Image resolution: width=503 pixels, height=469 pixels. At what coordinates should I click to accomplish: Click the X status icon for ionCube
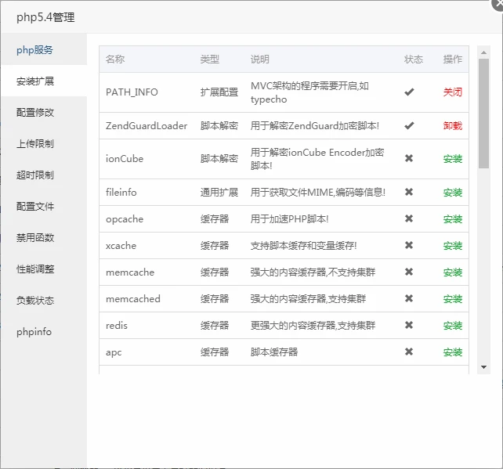(408, 159)
